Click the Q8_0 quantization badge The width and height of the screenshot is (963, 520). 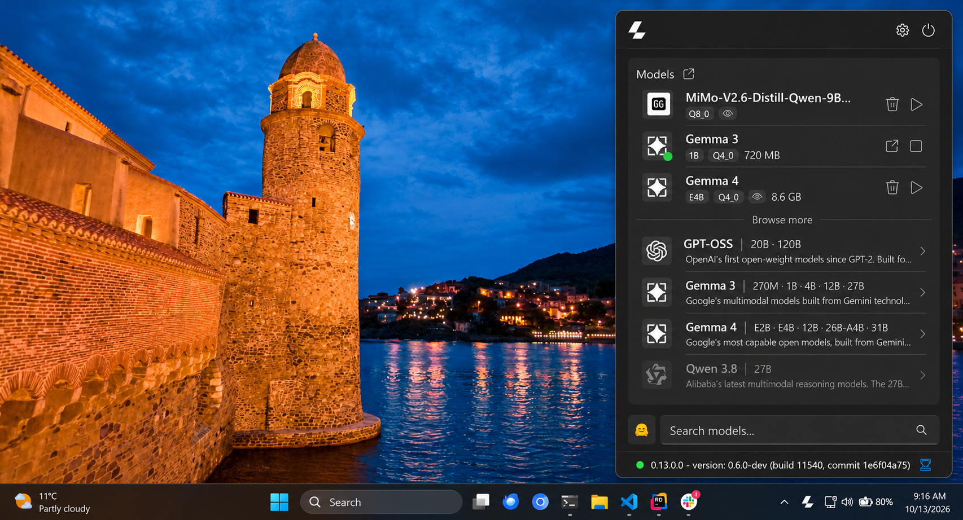tap(699, 113)
